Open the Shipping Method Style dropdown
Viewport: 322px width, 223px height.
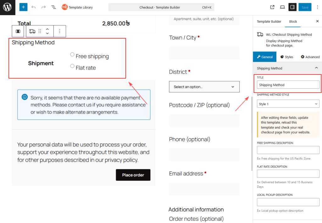(288, 104)
